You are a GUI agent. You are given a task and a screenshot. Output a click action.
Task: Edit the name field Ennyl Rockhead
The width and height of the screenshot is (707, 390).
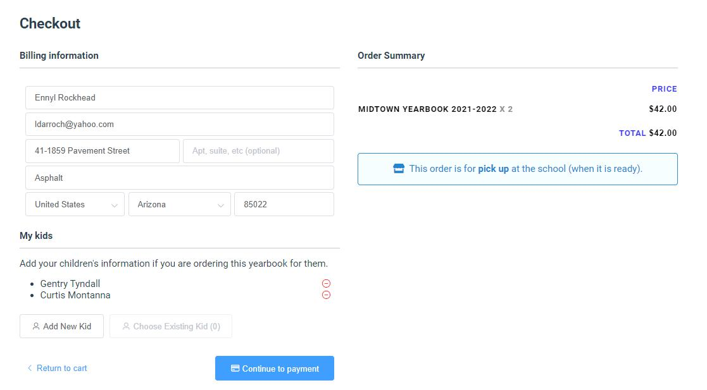coord(180,98)
